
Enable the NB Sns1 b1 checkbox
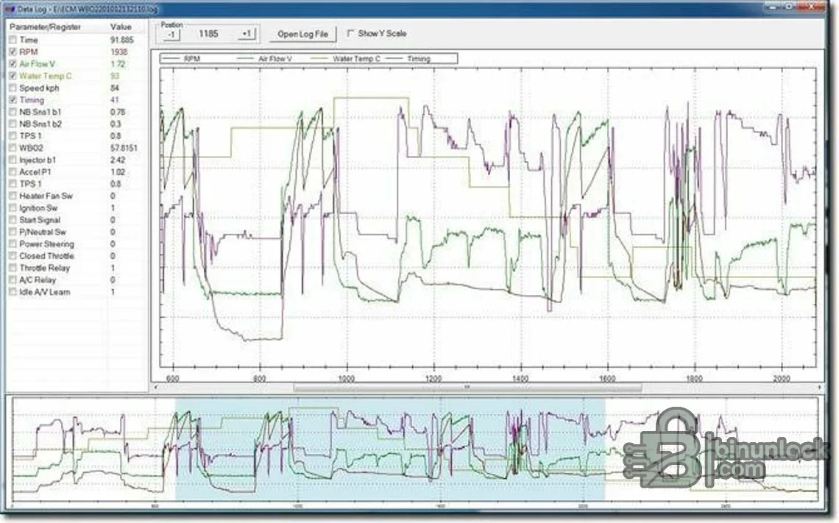(x=13, y=113)
